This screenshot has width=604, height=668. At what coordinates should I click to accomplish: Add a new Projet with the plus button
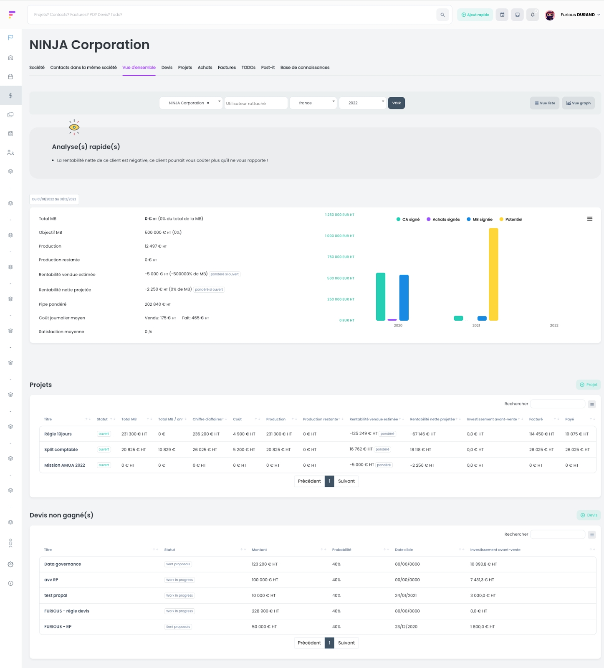coord(589,385)
